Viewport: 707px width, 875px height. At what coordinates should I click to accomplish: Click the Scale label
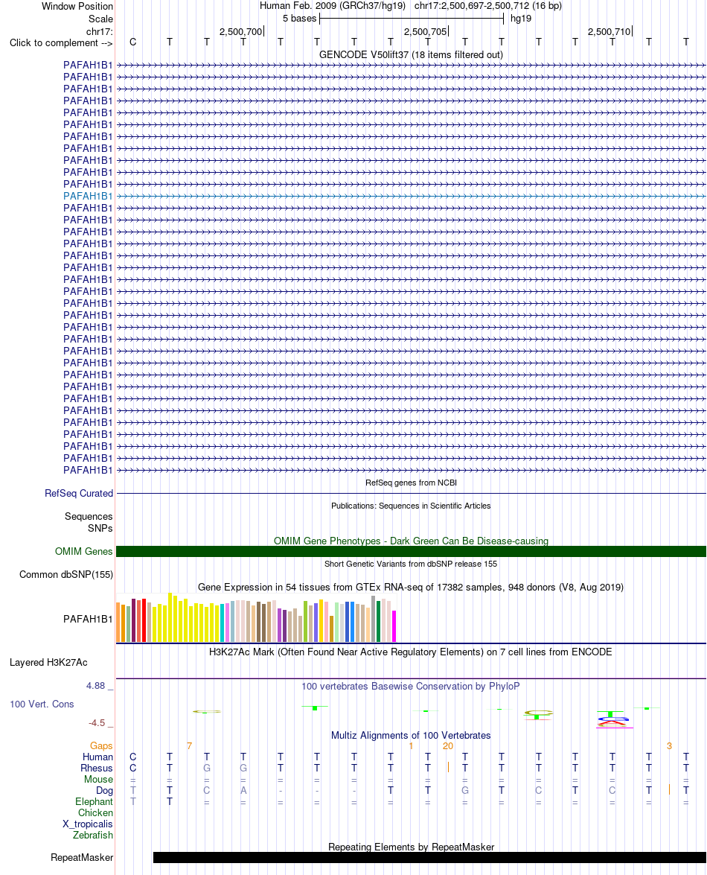(100, 19)
